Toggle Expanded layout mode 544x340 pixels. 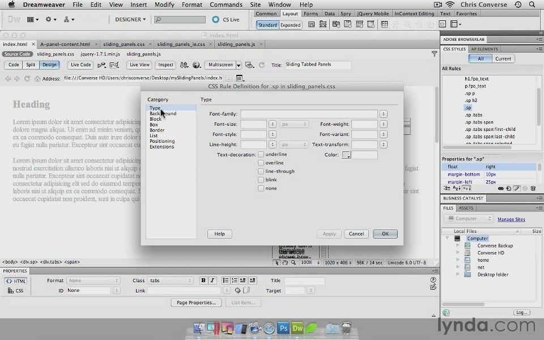290,25
